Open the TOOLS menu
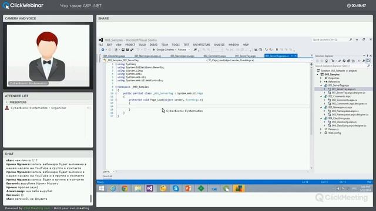Screen dimensions: 376x211 pyautogui.click(x=176, y=45)
